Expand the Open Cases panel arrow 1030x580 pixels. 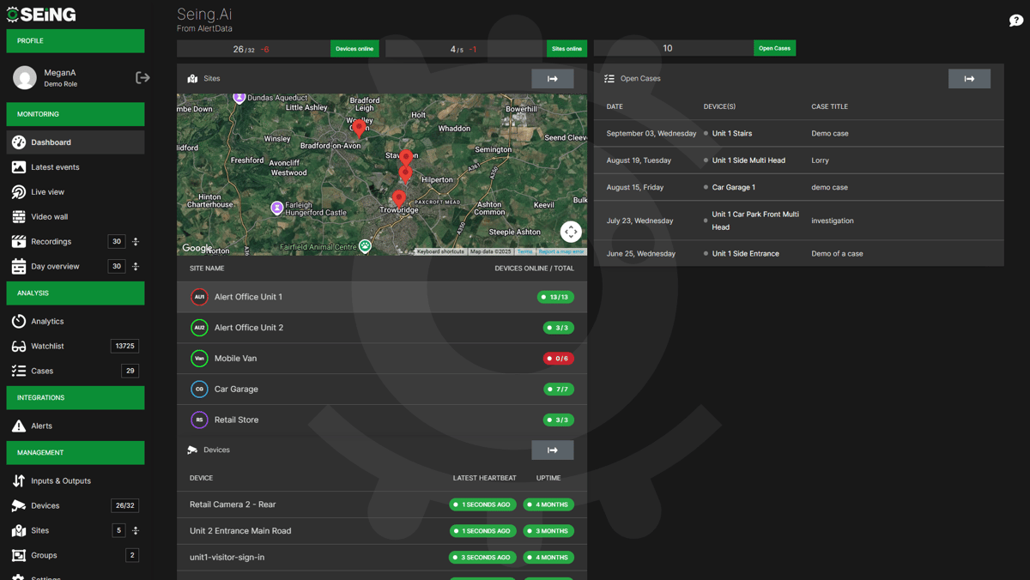click(970, 78)
